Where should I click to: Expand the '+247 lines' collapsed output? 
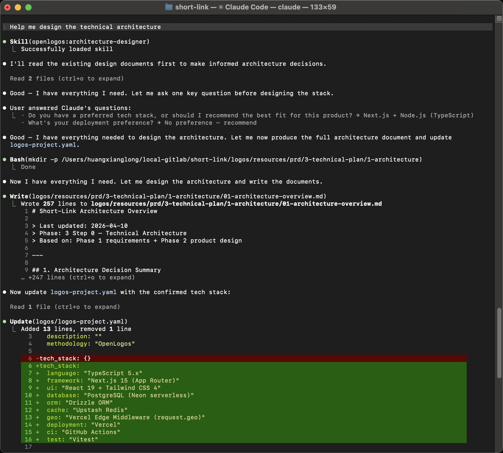click(x=81, y=277)
